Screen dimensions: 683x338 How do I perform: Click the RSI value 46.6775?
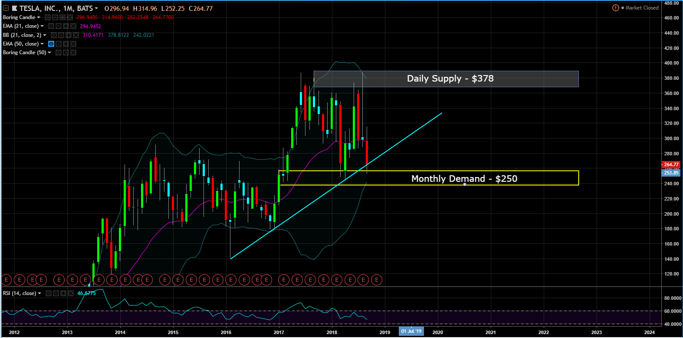pyautogui.click(x=86, y=293)
